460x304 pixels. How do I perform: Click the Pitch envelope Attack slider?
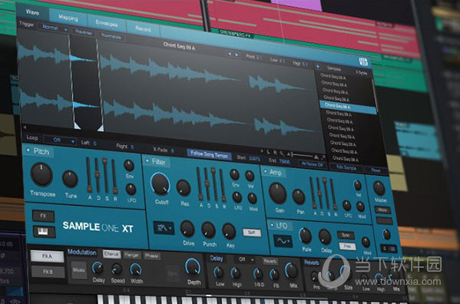(x=88, y=175)
